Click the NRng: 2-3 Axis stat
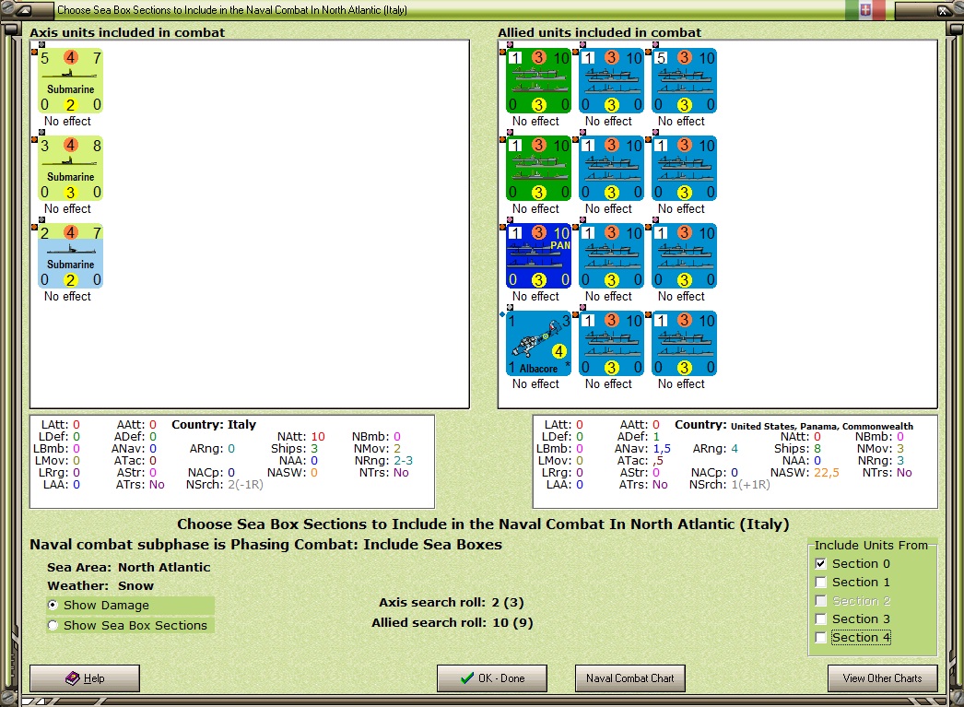 click(x=383, y=461)
